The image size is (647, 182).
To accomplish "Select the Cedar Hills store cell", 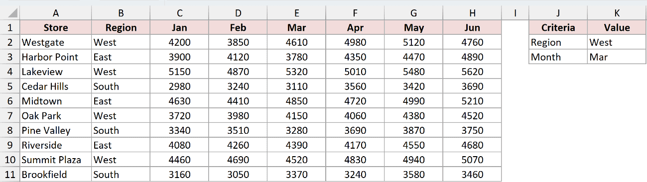I will click(x=56, y=87).
